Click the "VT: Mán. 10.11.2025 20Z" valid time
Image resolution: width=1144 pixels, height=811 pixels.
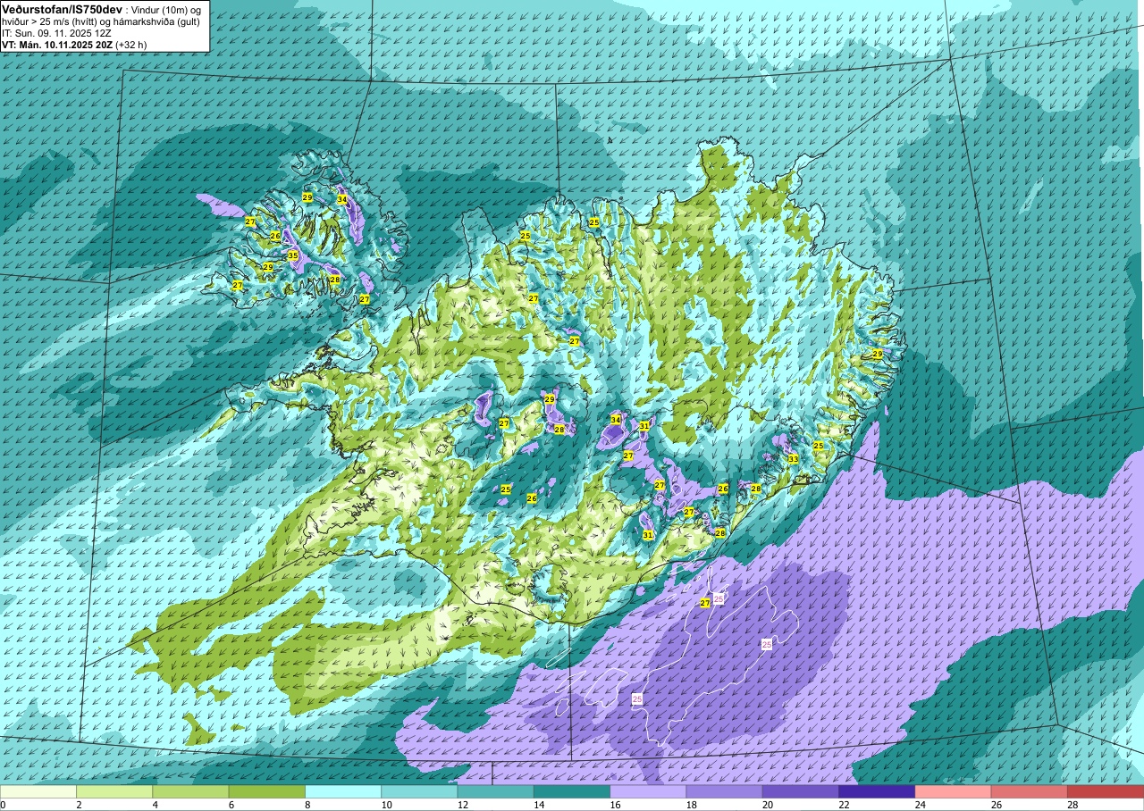[x=56, y=44]
